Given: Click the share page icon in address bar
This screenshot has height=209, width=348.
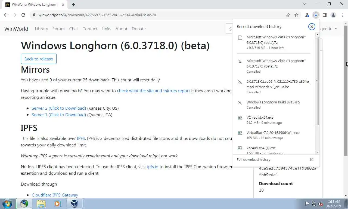Looking at the screenshot, I should pos(288,15).
